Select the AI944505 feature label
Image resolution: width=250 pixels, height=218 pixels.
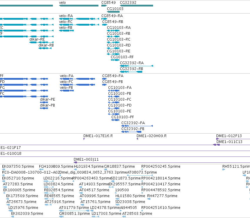point(128,208)
